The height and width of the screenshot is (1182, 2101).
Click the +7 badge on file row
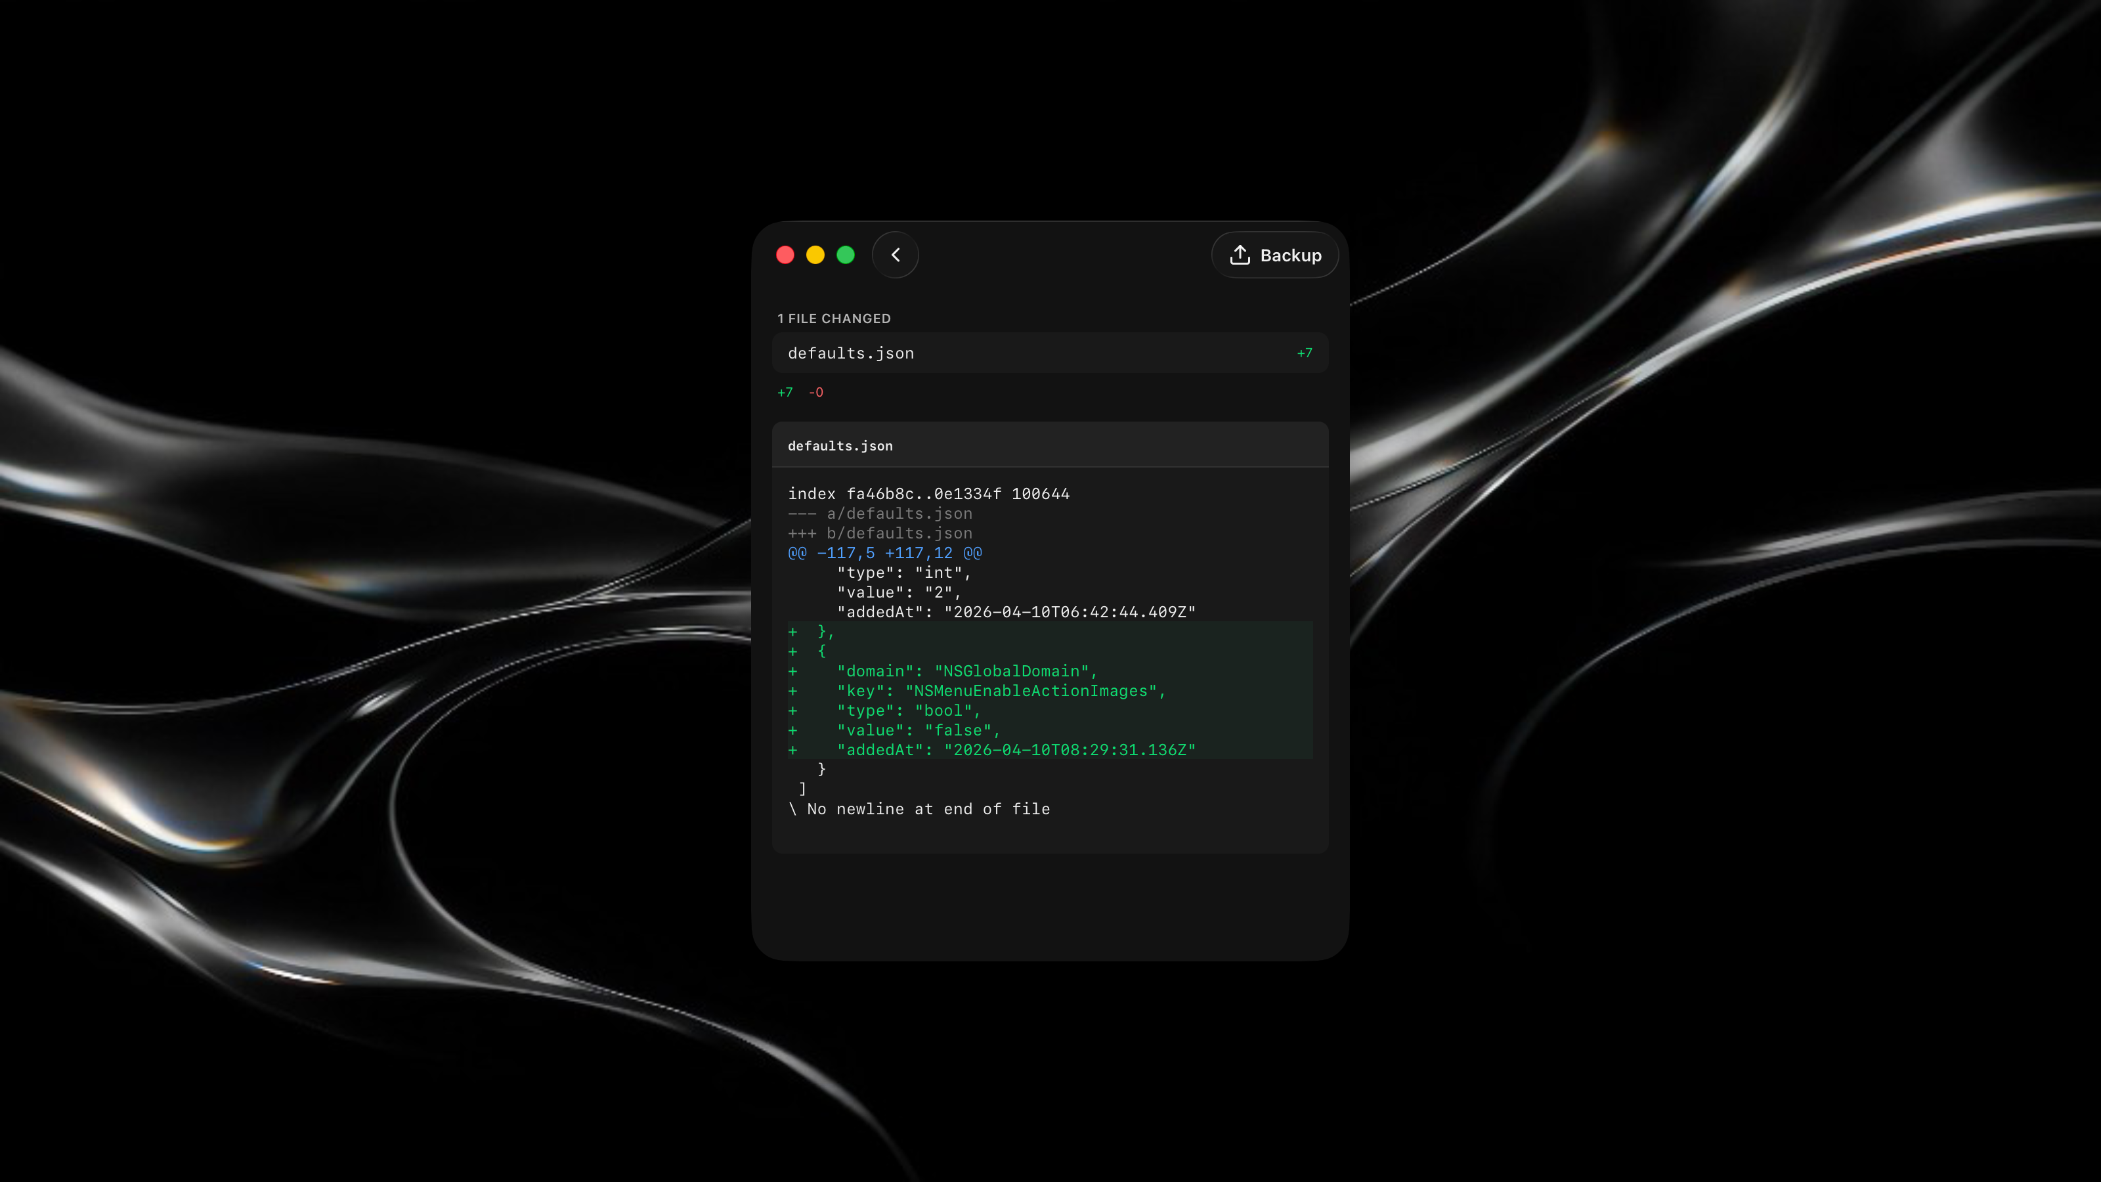(x=1304, y=353)
